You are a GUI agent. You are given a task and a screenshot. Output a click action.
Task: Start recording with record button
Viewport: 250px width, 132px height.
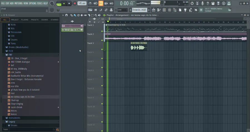pos(75,3)
